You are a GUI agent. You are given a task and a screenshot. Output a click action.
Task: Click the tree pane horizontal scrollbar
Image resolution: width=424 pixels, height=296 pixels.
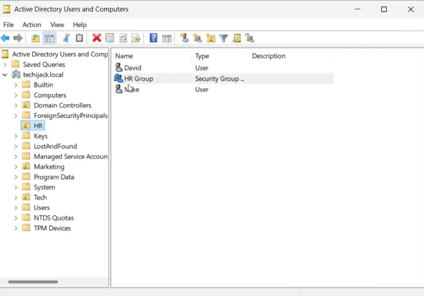(33, 282)
